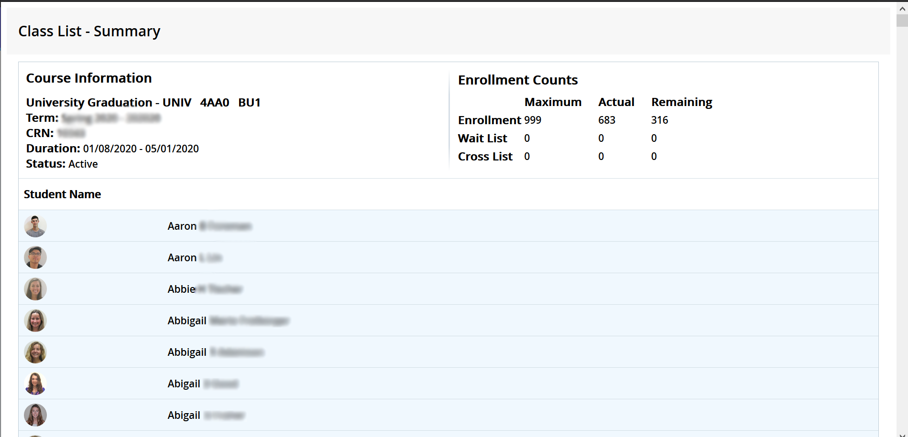Click the first Aaron's profile photo
This screenshot has height=437, width=908.
[x=35, y=226]
